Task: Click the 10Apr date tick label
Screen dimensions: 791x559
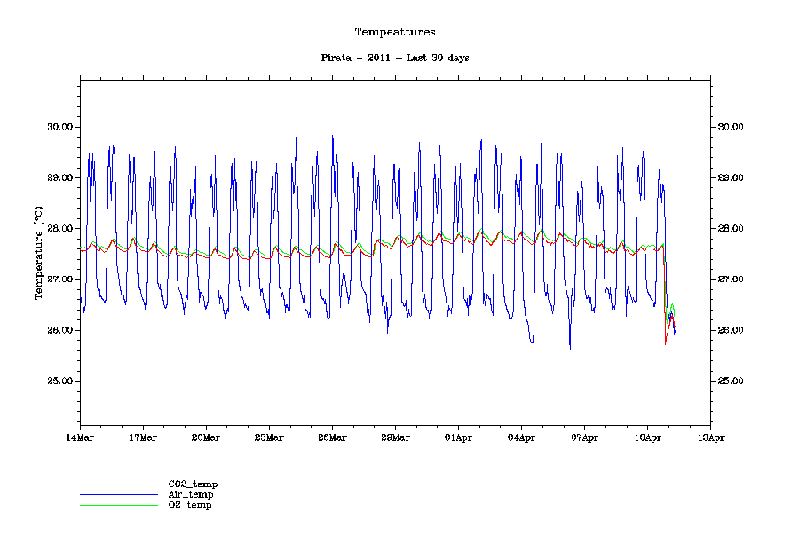Action: coord(647,437)
